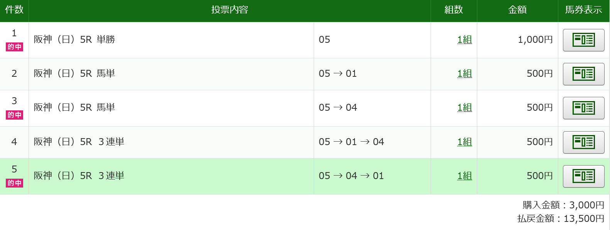Screen dimensions: 610x230
Task: Show betting ticket for row 1 単勝
Action: (x=583, y=40)
